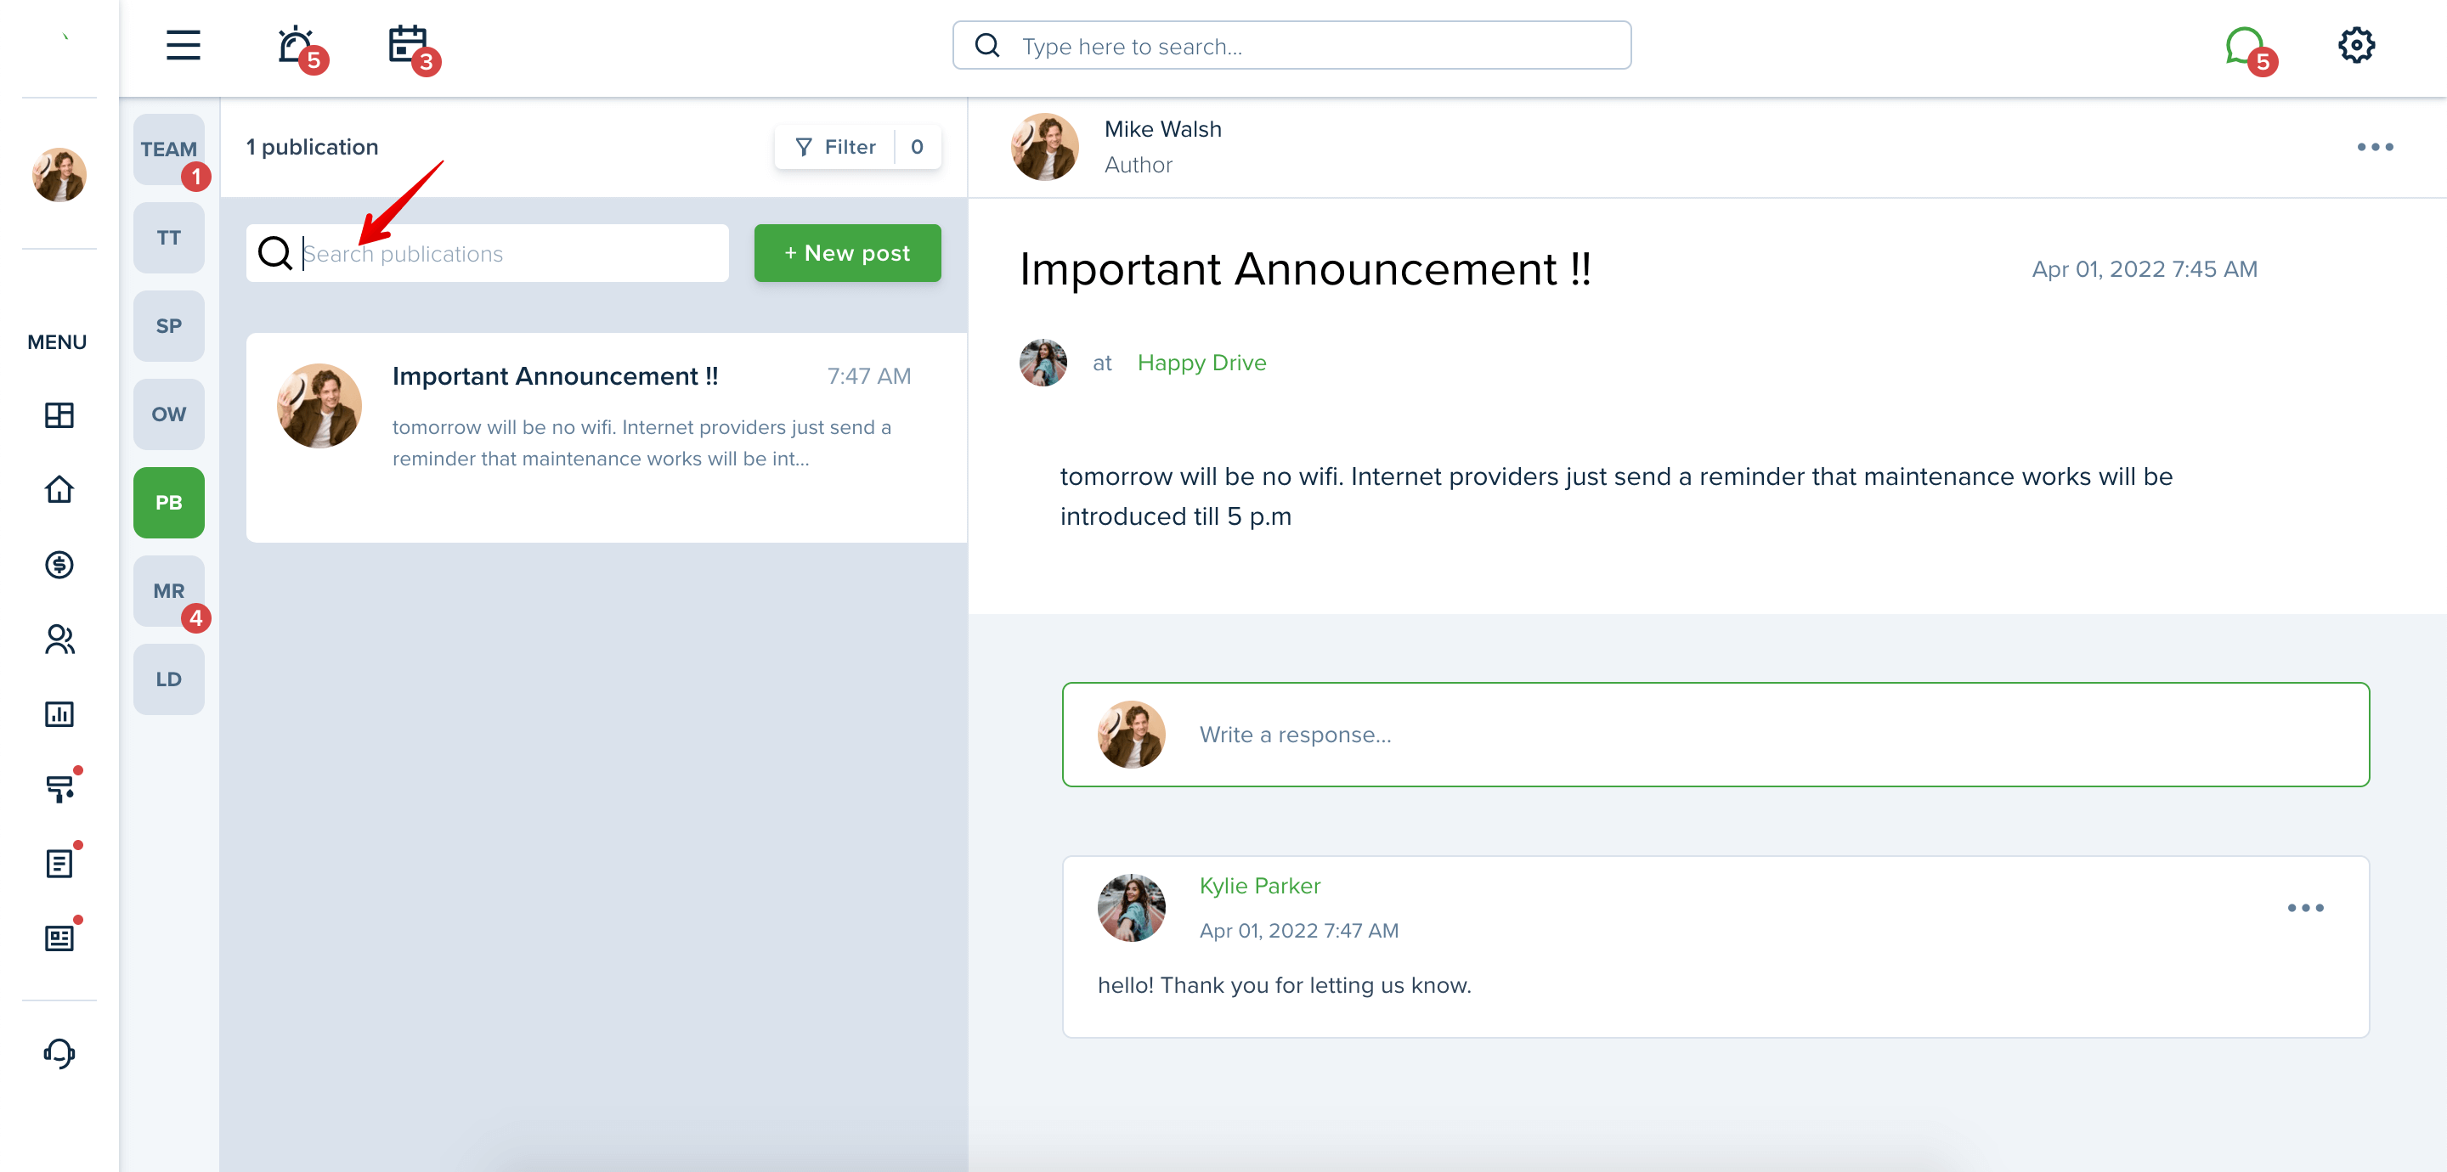Click magnifier icon in publications search
This screenshot has width=2447, height=1172.
(x=274, y=252)
